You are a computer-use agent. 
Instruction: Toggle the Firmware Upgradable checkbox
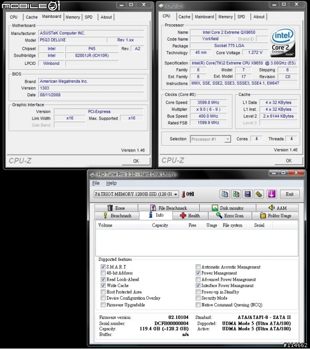tap(103, 304)
